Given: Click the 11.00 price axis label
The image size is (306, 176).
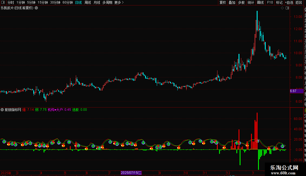Looking at the screenshot, I should click(x=298, y=41).
